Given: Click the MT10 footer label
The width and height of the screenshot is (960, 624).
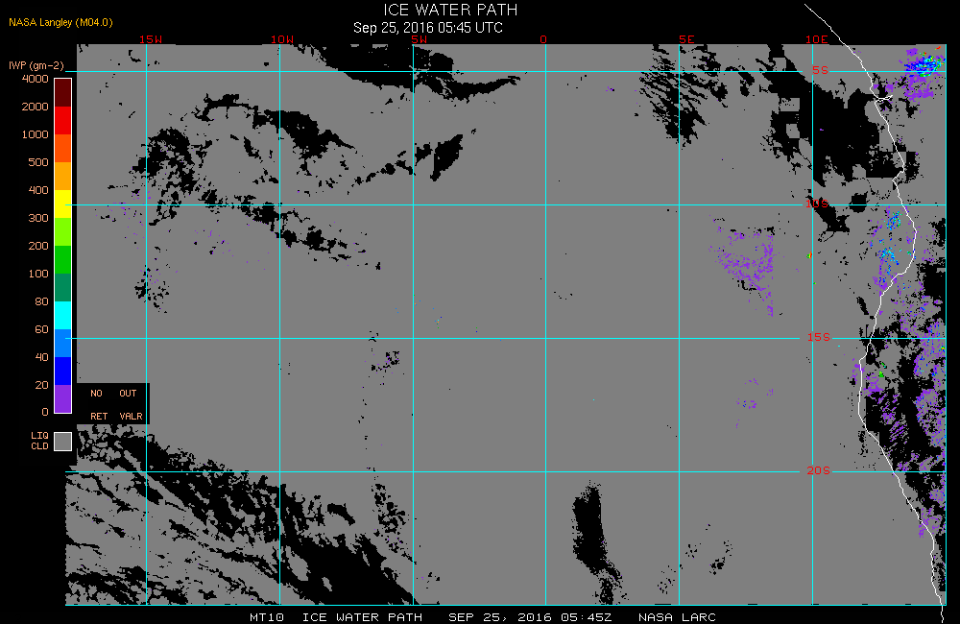Looking at the screenshot, I should tap(267, 617).
